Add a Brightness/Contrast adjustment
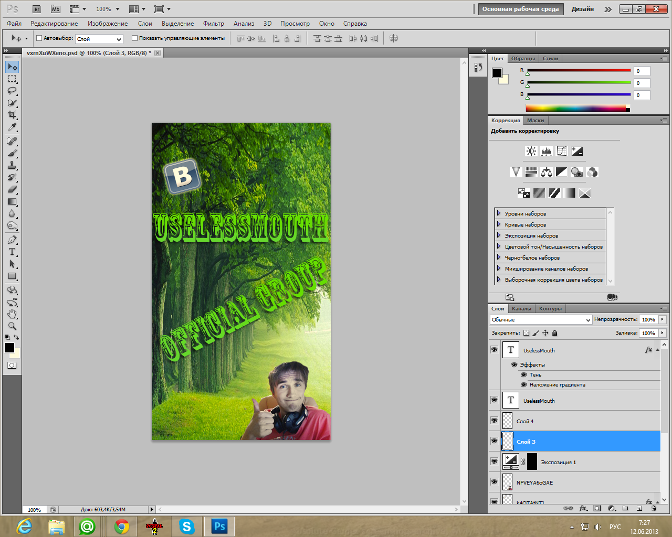The width and height of the screenshot is (672, 537). pyautogui.click(x=531, y=151)
